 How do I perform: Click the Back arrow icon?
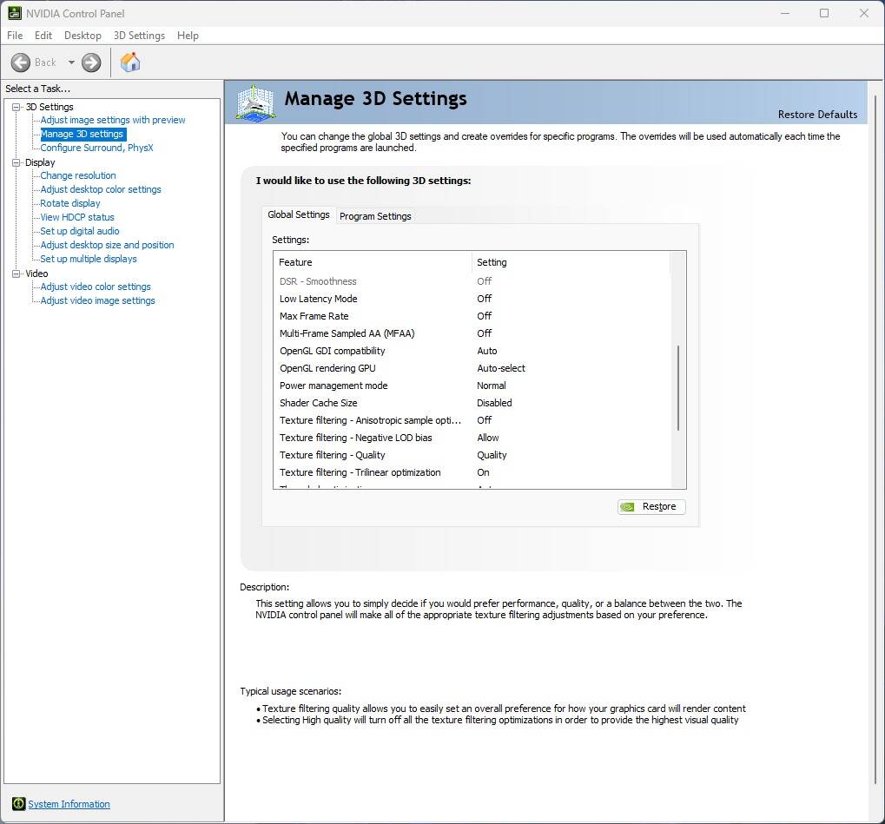(21, 63)
